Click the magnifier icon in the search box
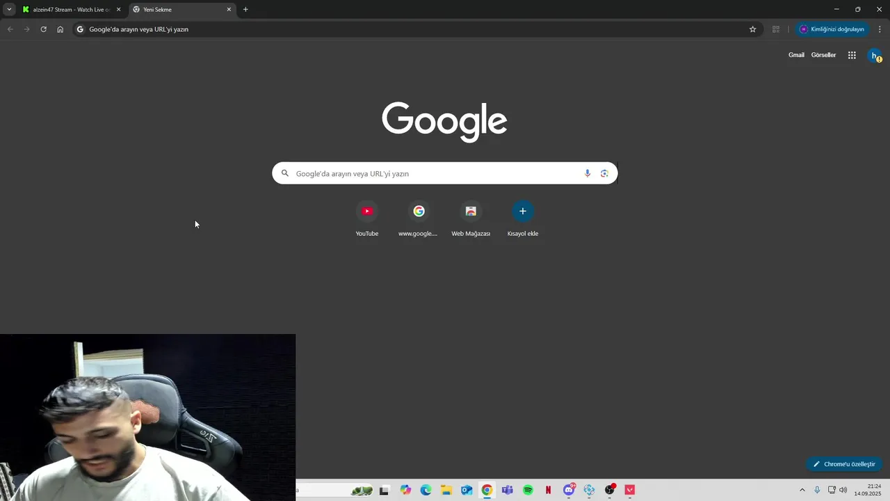 [x=284, y=173]
